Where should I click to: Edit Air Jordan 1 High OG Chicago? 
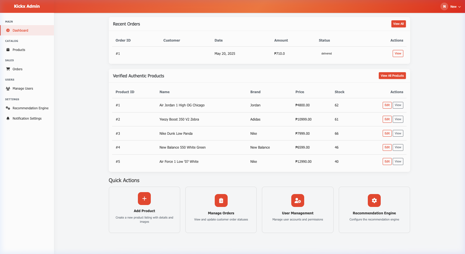click(x=387, y=105)
